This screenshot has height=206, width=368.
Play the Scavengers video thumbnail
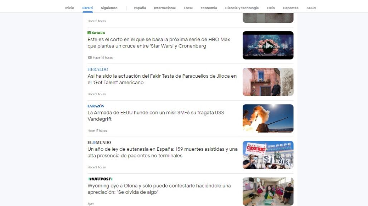[268, 45]
